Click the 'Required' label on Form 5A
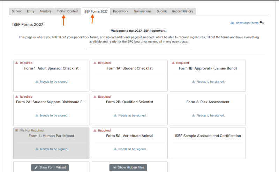Image resolution: width=279 pixels, height=172 pixels. (104, 130)
